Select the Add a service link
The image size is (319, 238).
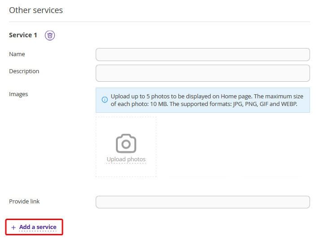coord(38,227)
